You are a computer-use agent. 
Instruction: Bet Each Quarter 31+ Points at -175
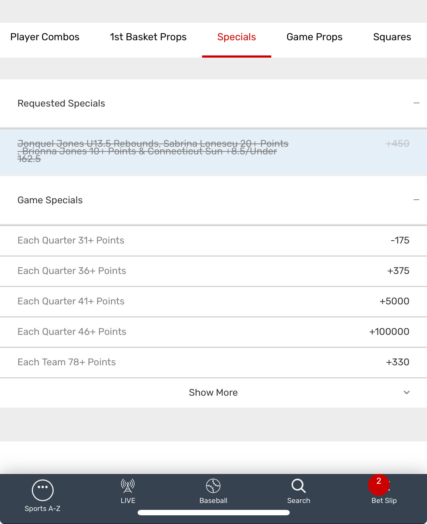click(400, 240)
